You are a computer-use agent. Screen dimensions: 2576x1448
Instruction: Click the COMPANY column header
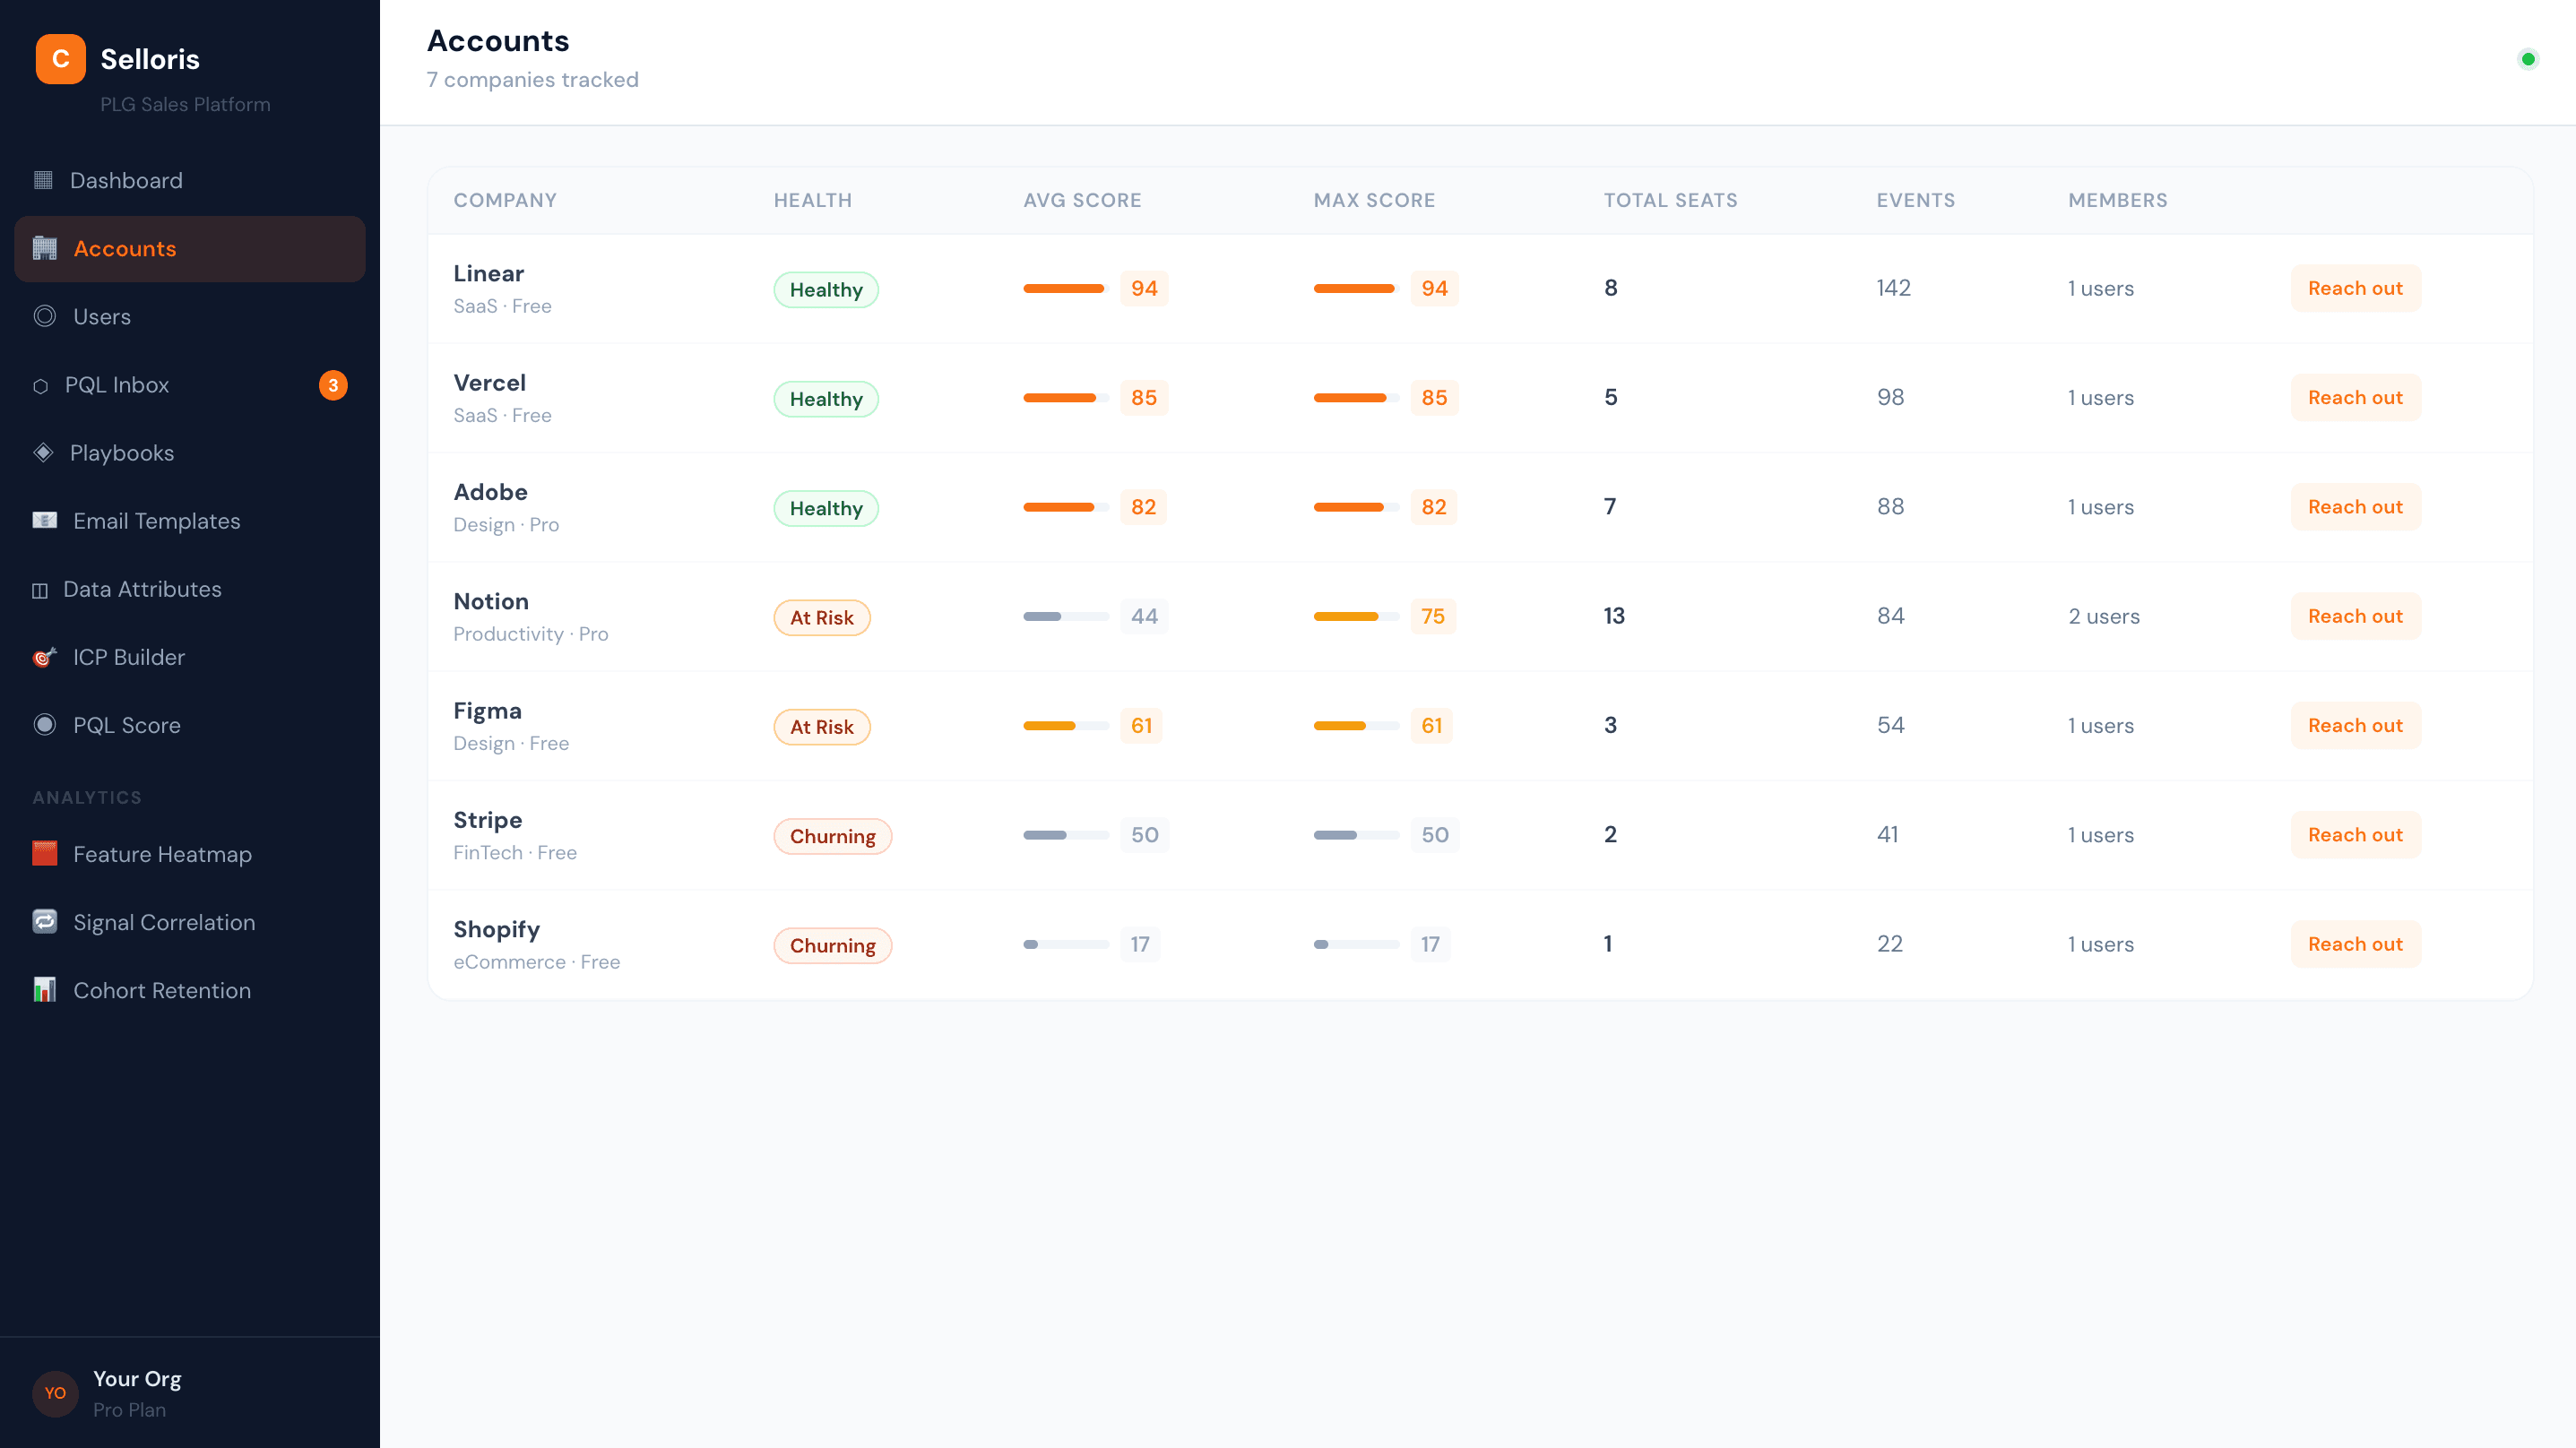coord(505,200)
